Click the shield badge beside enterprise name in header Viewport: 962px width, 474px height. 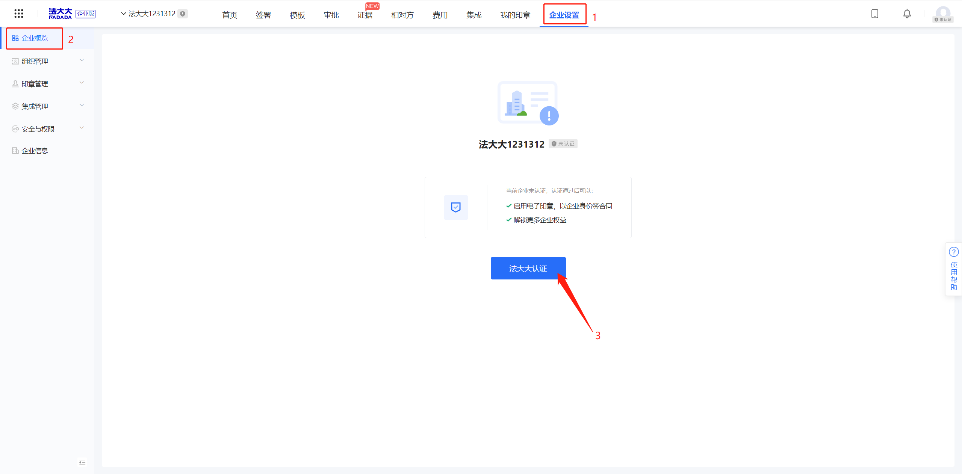(x=183, y=14)
